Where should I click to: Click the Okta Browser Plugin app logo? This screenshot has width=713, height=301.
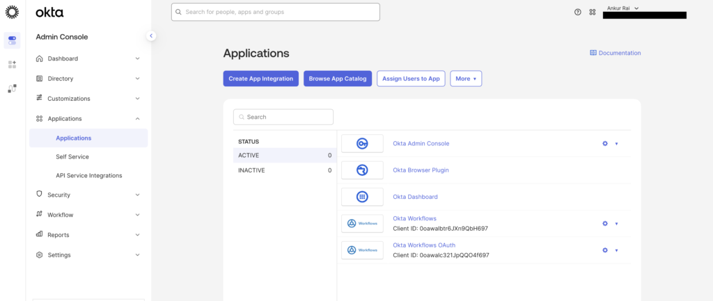(362, 170)
